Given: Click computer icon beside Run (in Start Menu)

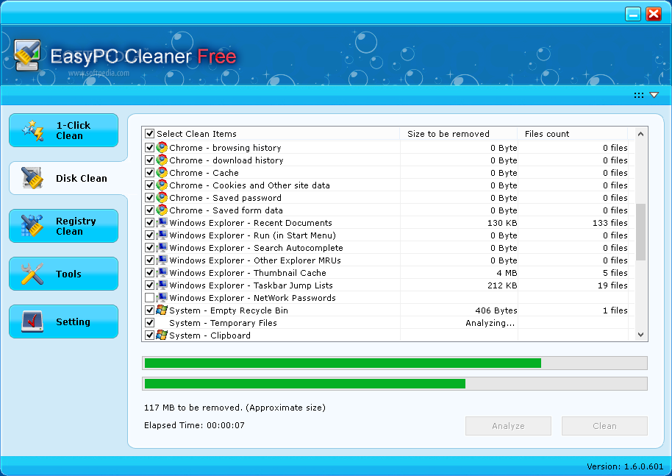Looking at the screenshot, I should point(162,235).
